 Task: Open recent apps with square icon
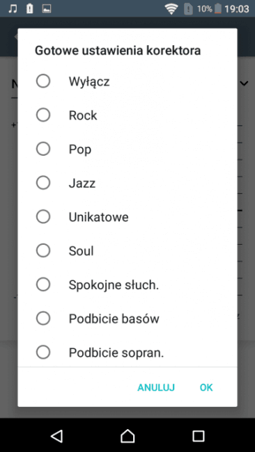(x=199, y=436)
